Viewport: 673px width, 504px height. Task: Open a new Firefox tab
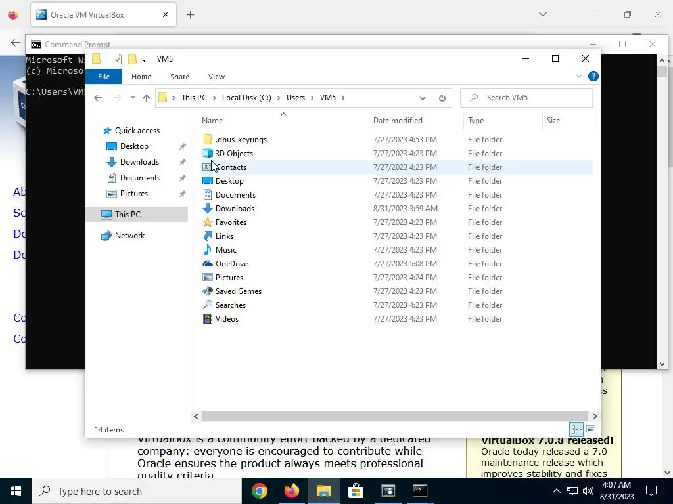pos(190,15)
